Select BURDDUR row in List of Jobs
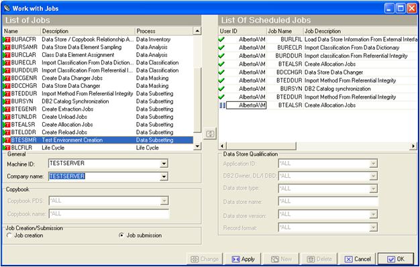The width and height of the screenshot is (420, 267). pyautogui.click(x=98, y=70)
